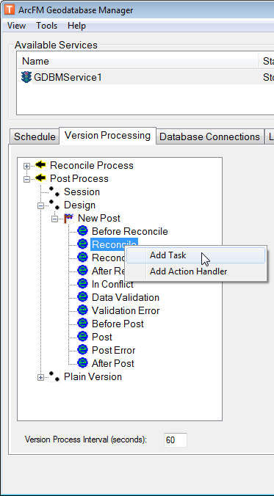Viewport: 274px width, 496px height.
Task: Click the Post Process arrow icon
Action: (40, 178)
